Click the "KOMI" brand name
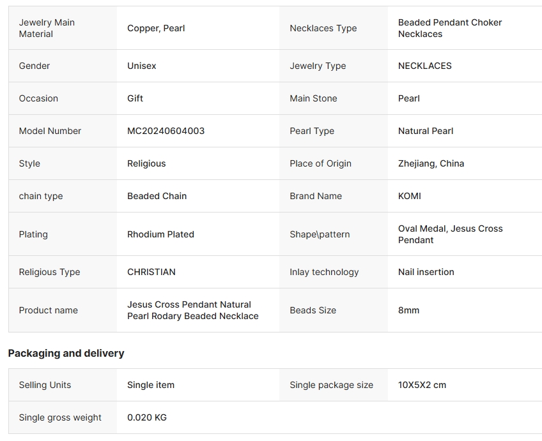The height and width of the screenshot is (441, 542). (409, 196)
